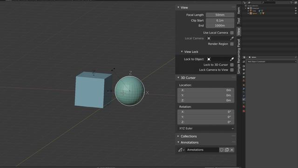This screenshot has width=298, height=168.
Task: Open the annotation data-block browse dropdown
Action: [181, 150]
